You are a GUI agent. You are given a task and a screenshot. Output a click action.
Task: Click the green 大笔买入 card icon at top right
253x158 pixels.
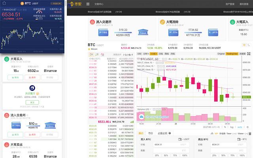coord(232,22)
